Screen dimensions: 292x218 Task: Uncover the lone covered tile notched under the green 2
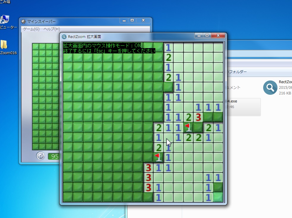click(168, 87)
